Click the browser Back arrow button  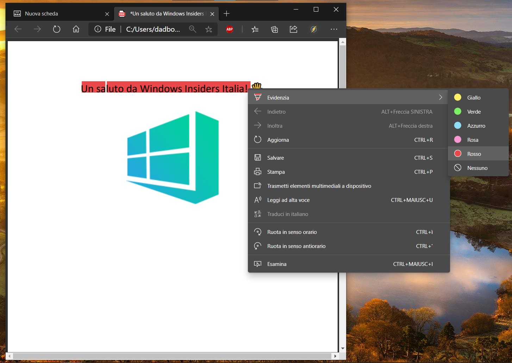click(x=18, y=29)
